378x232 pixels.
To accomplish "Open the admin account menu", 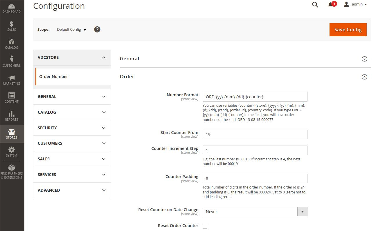I will tap(356, 4).
